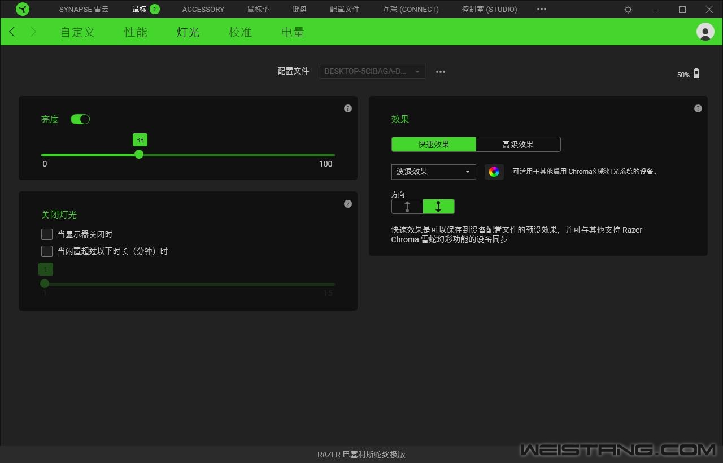Click Chroma compatibility note text
The image size is (723, 463).
585,172
